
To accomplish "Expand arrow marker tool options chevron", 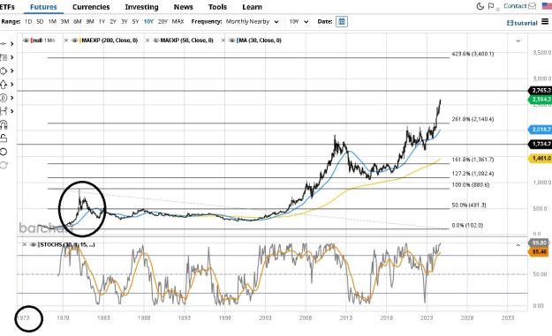I will (12, 85).
